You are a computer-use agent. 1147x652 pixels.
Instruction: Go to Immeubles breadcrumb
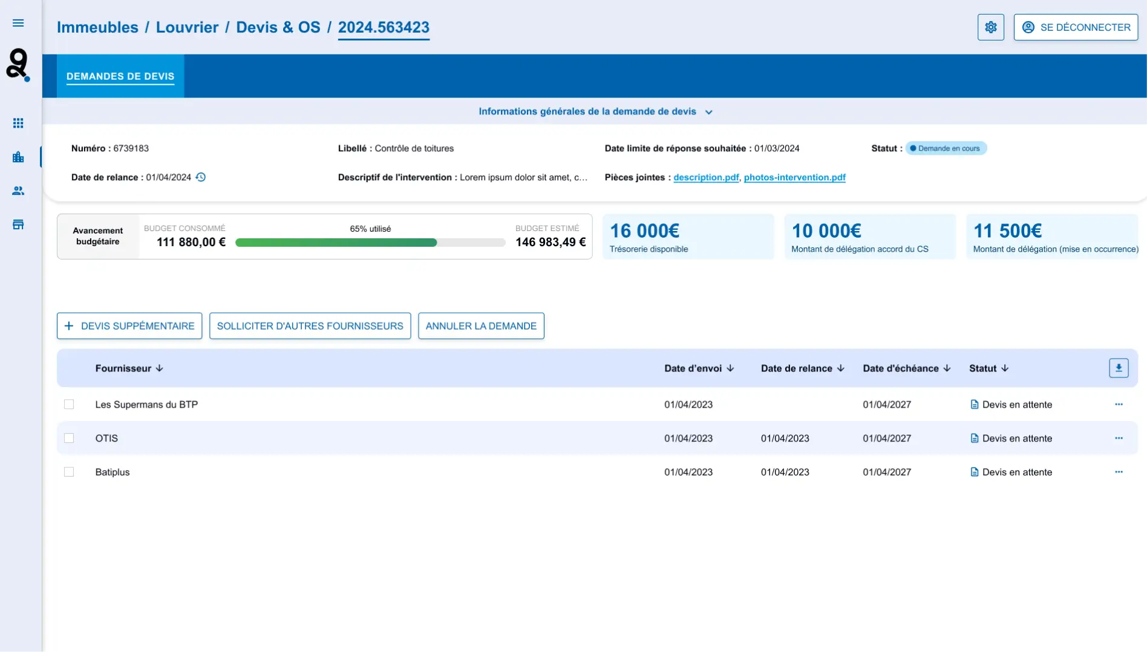97,27
